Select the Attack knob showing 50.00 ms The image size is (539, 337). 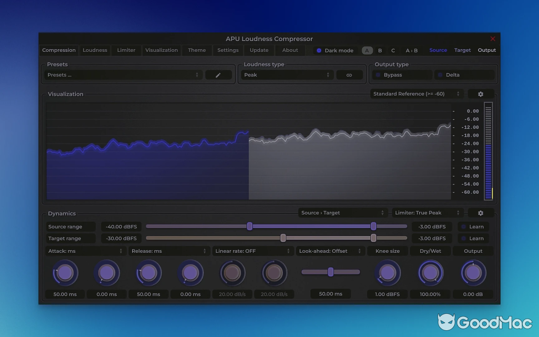65,273
